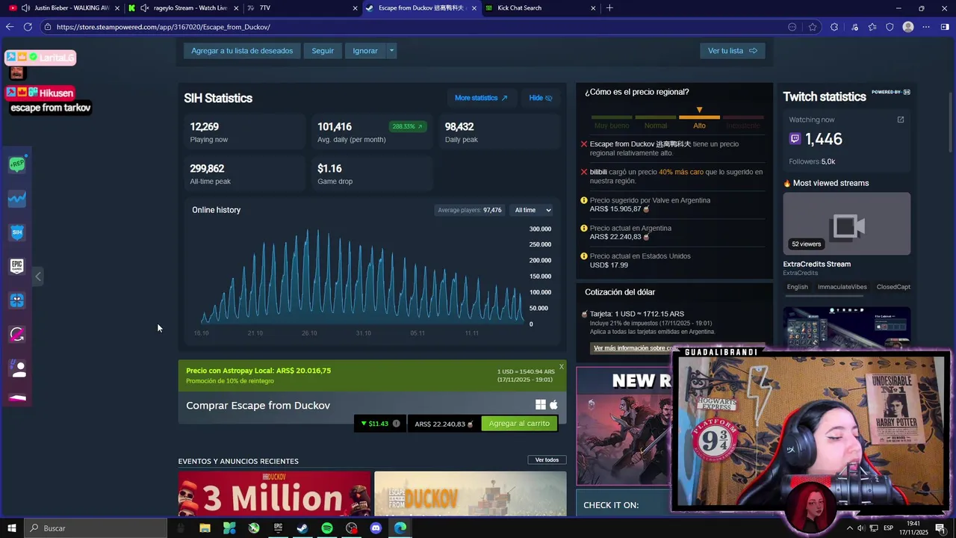
Task: Open the +REP icon in the SIH sidebar
Action: (x=16, y=164)
